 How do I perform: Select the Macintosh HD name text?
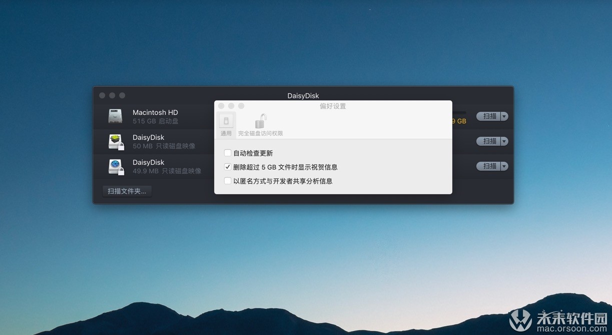pos(155,112)
